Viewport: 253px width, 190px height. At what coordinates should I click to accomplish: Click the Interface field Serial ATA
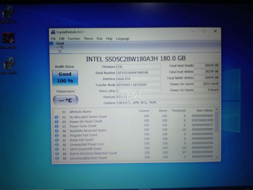point(138,79)
